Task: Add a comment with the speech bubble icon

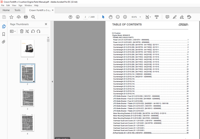Action: pos(167,17)
